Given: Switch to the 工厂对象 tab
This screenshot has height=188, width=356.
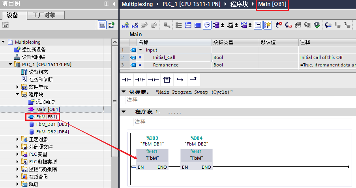Looking at the screenshot, I should (44, 15).
